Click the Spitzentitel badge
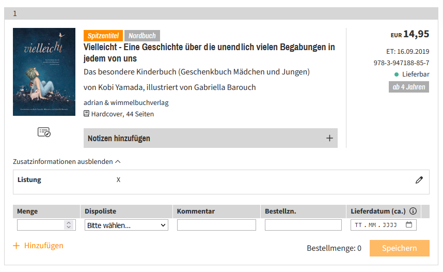443x272 pixels. (x=103, y=36)
